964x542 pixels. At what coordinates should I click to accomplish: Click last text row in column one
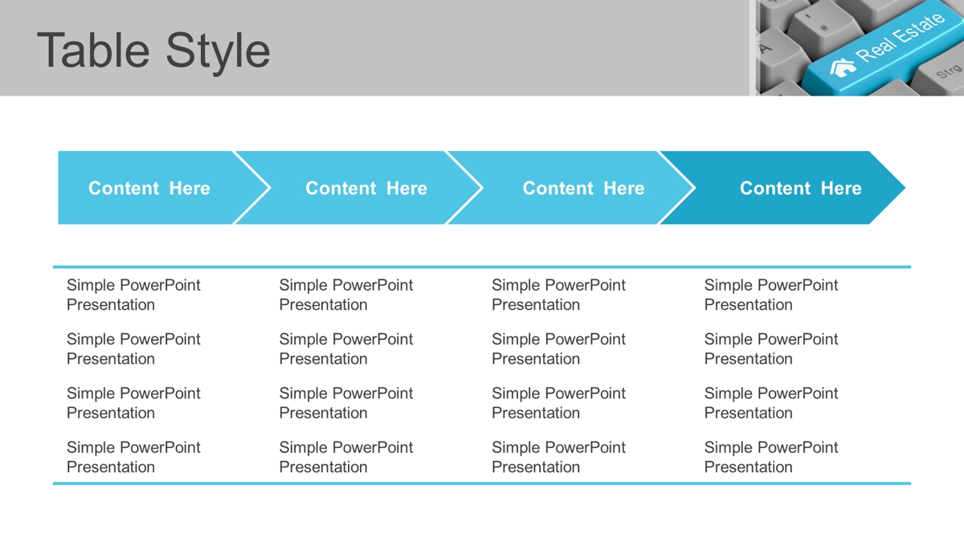click(x=133, y=457)
